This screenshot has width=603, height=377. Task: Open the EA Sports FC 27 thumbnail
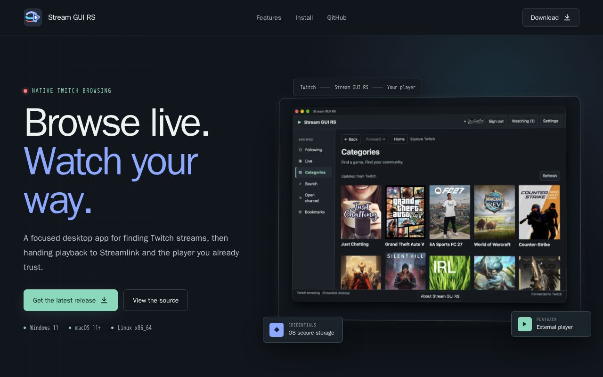click(449, 212)
